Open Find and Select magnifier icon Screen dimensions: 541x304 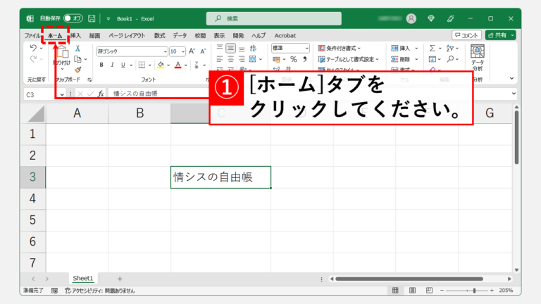click(x=450, y=59)
